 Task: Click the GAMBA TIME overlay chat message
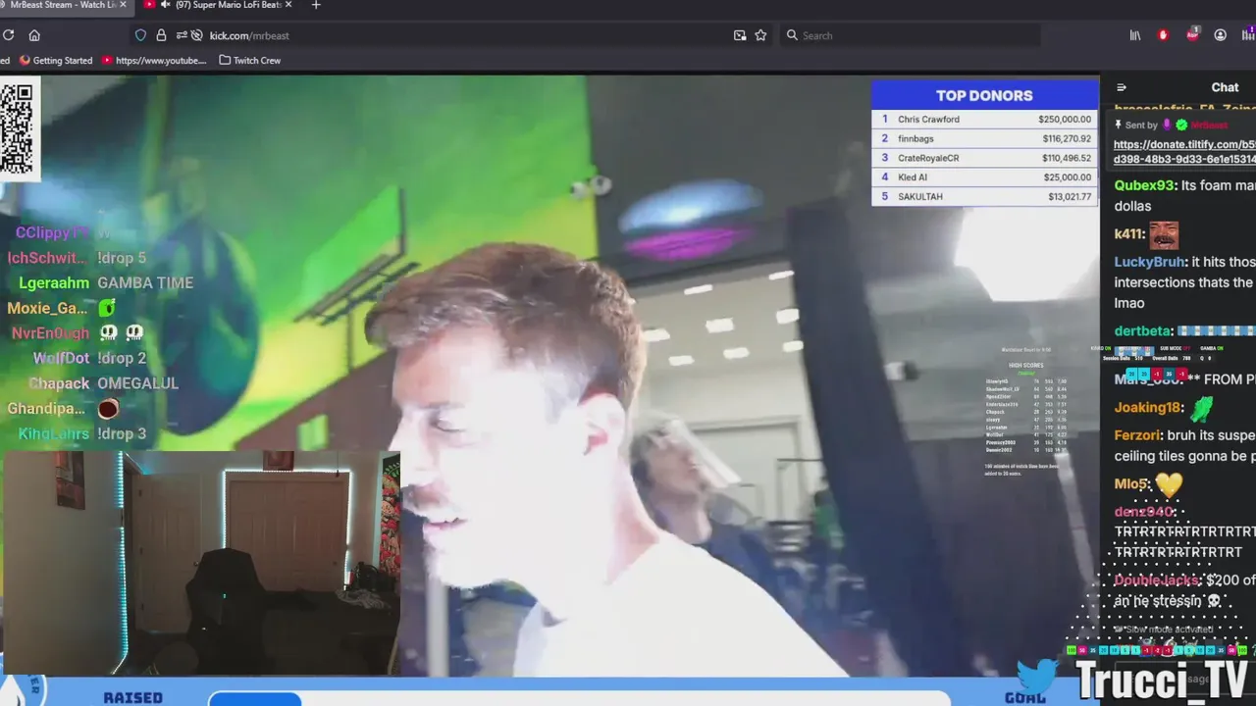click(x=145, y=282)
